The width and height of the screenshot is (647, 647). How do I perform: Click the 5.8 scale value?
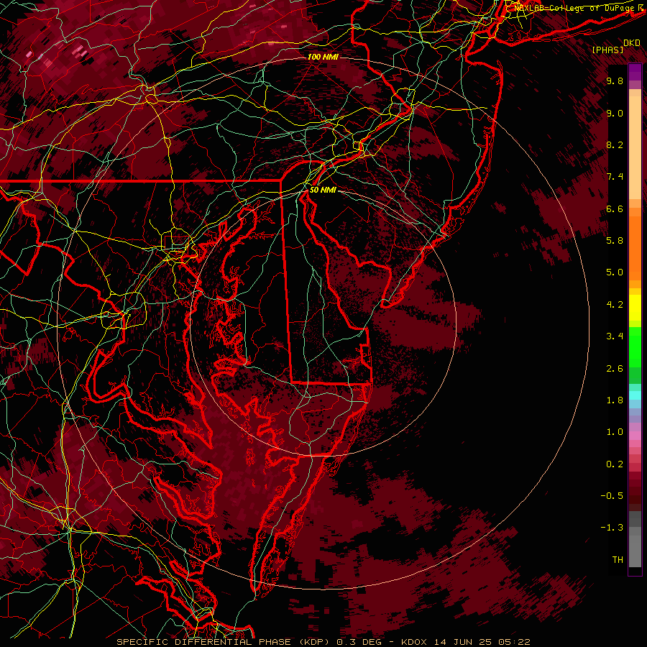(x=615, y=240)
